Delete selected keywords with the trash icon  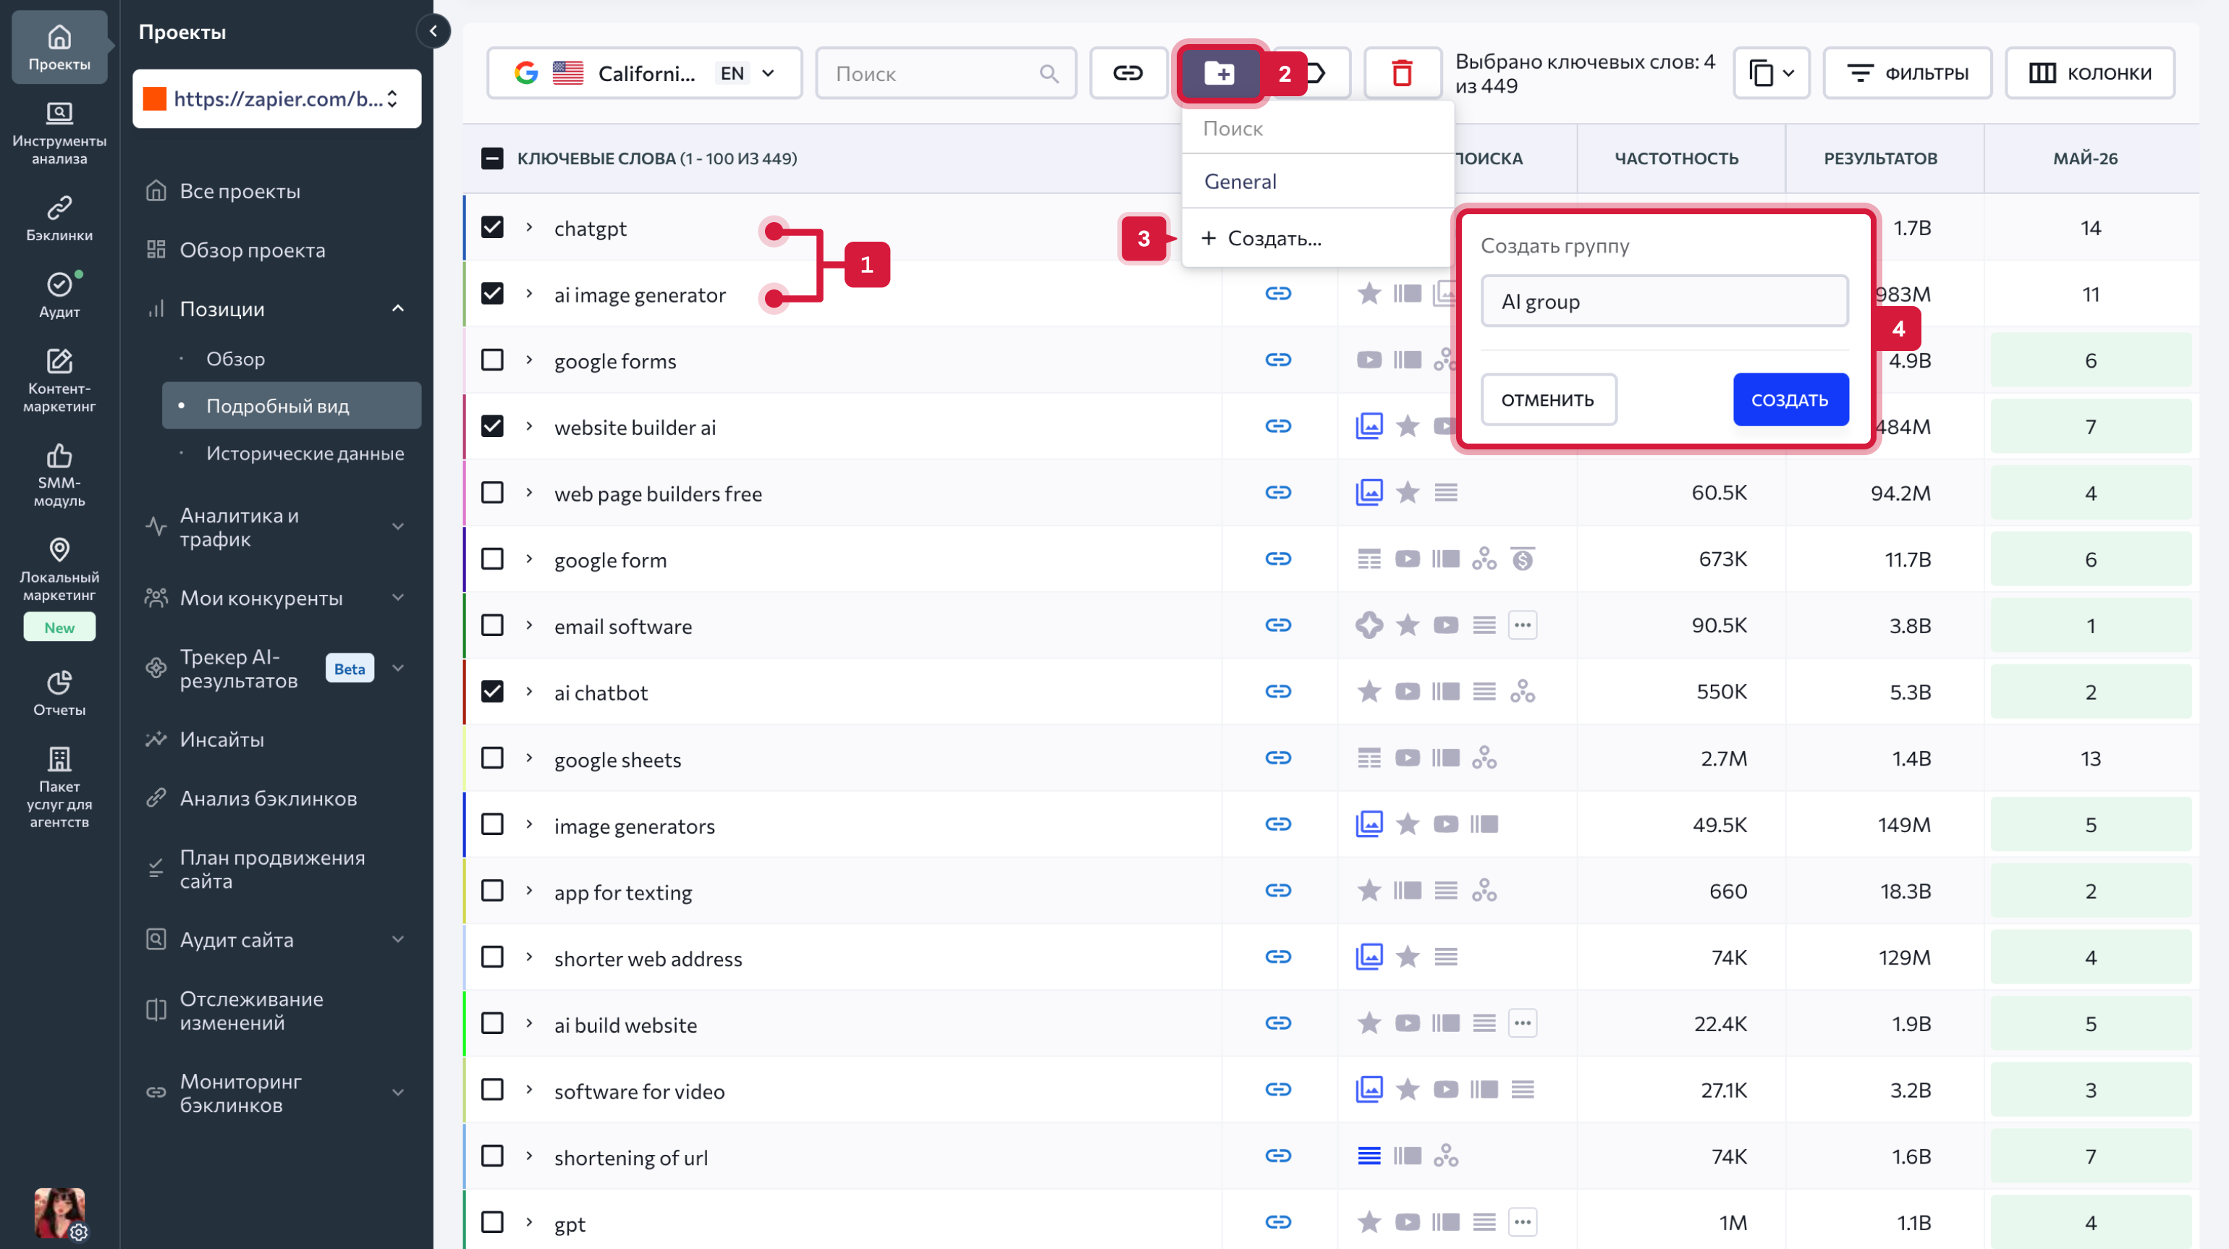pos(1402,72)
